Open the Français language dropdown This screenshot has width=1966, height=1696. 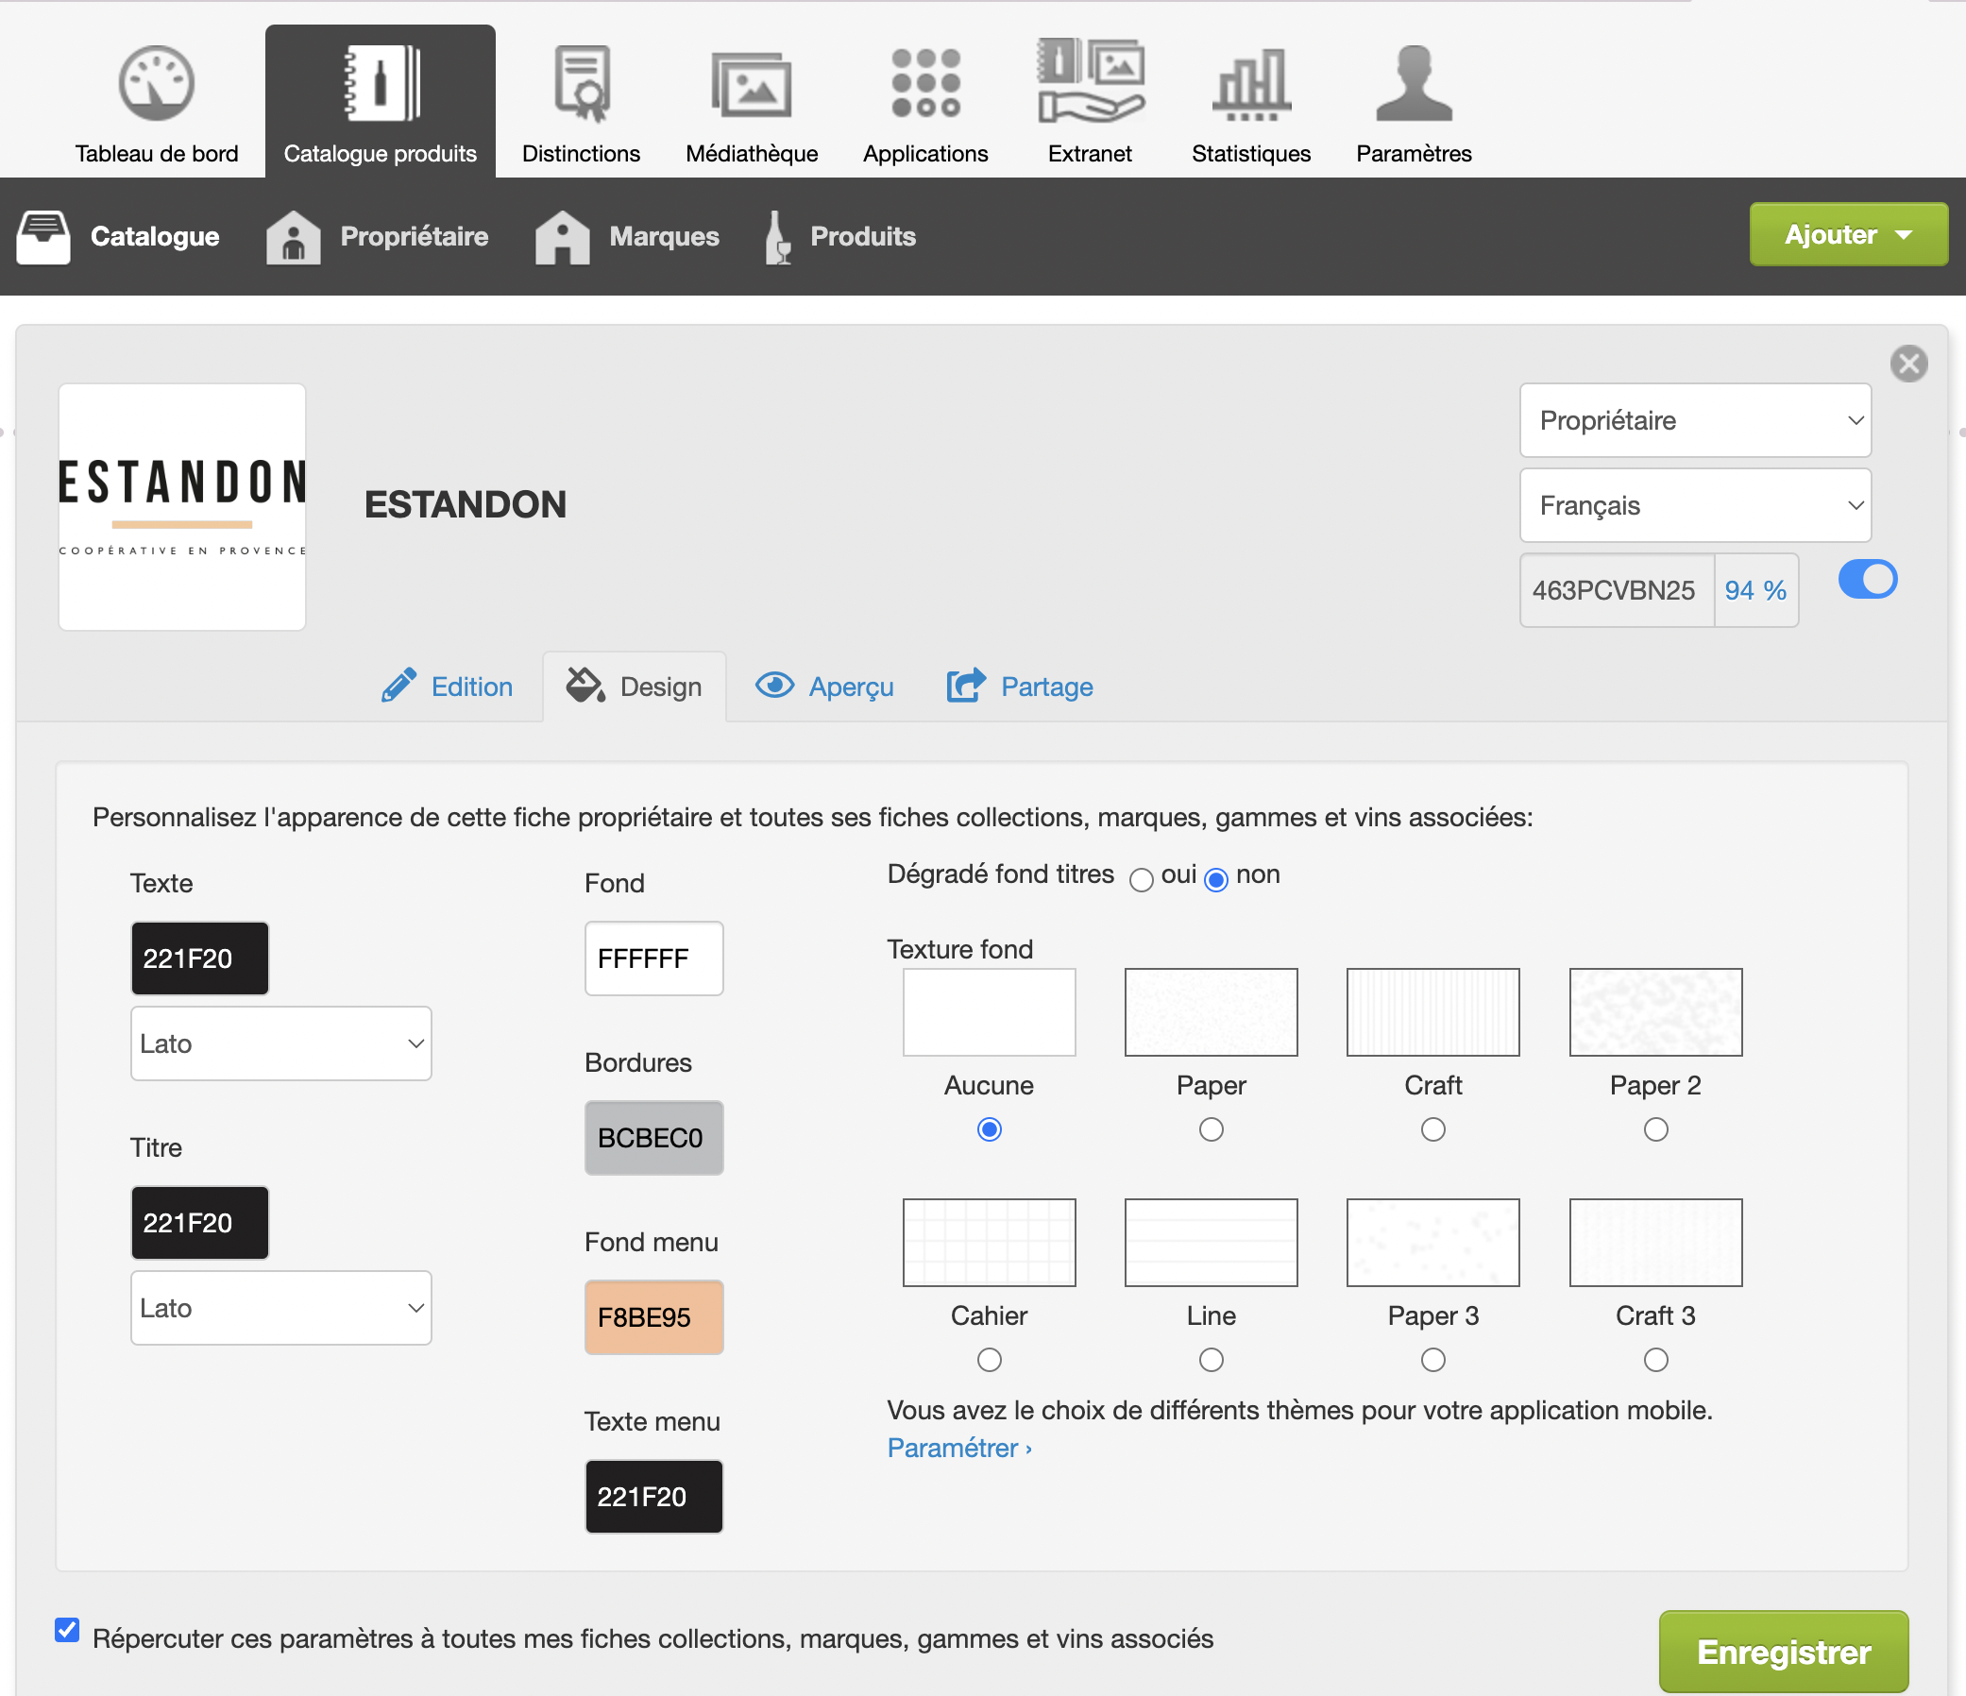[1695, 505]
